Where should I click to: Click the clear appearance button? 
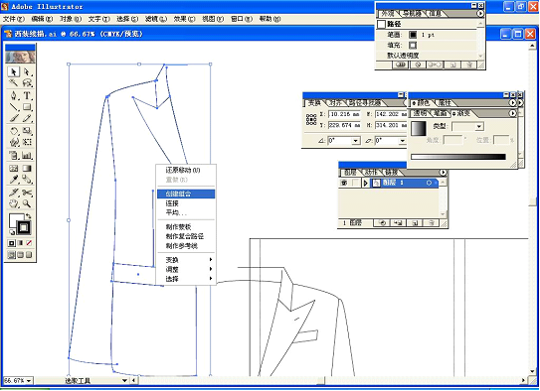tap(418, 65)
